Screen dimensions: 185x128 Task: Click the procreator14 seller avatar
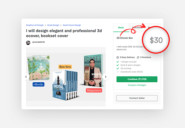click(x=28, y=43)
